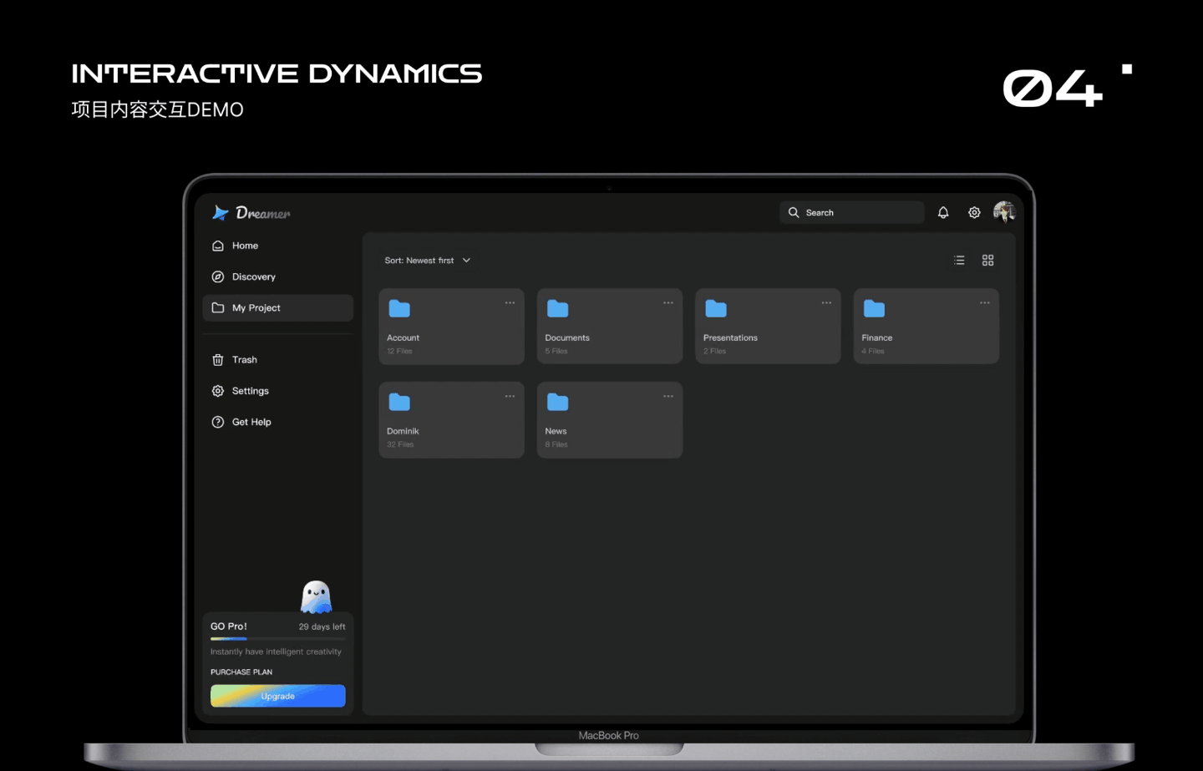Click the Dominik folder name
This screenshot has width=1203, height=771.
point(403,432)
